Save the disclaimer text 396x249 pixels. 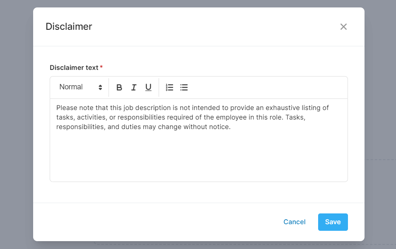[x=333, y=222]
